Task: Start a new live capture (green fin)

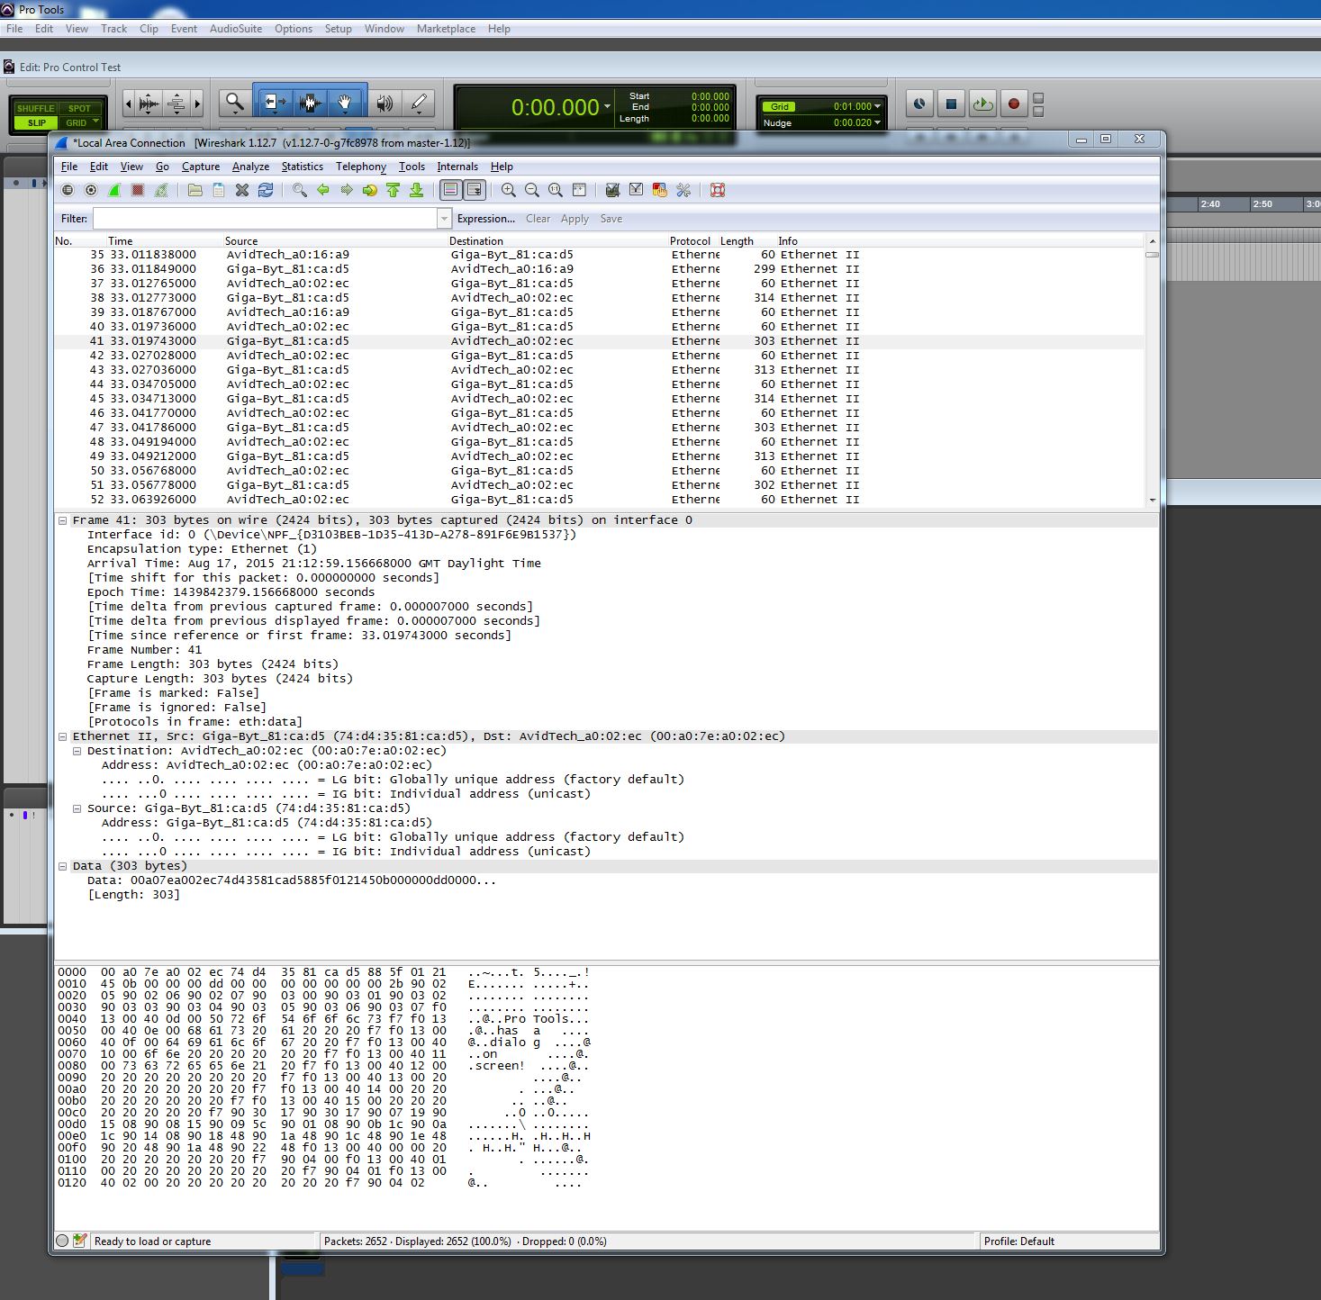Action: pyautogui.click(x=114, y=190)
